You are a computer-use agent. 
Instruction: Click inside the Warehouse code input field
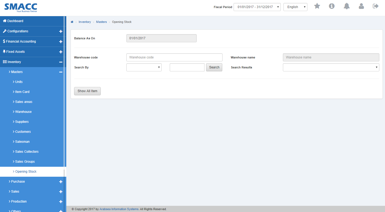click(x=174, y=57)
